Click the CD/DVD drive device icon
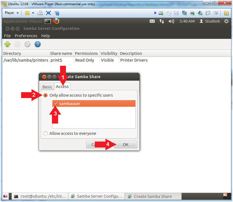The width and height of the screenshot is (233, 202). tap(168, 13)
